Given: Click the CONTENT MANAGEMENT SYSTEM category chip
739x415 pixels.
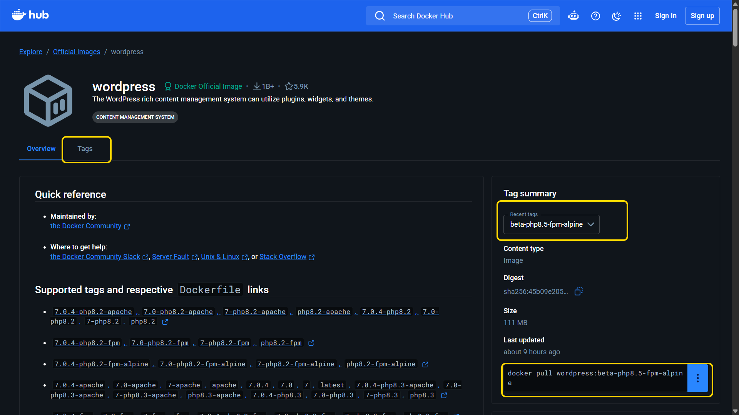Looking at the screenshot, I should pyautogui.click(x=135, y=117).
